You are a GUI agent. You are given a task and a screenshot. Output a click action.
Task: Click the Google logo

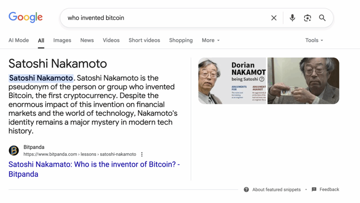pos(26,17)
